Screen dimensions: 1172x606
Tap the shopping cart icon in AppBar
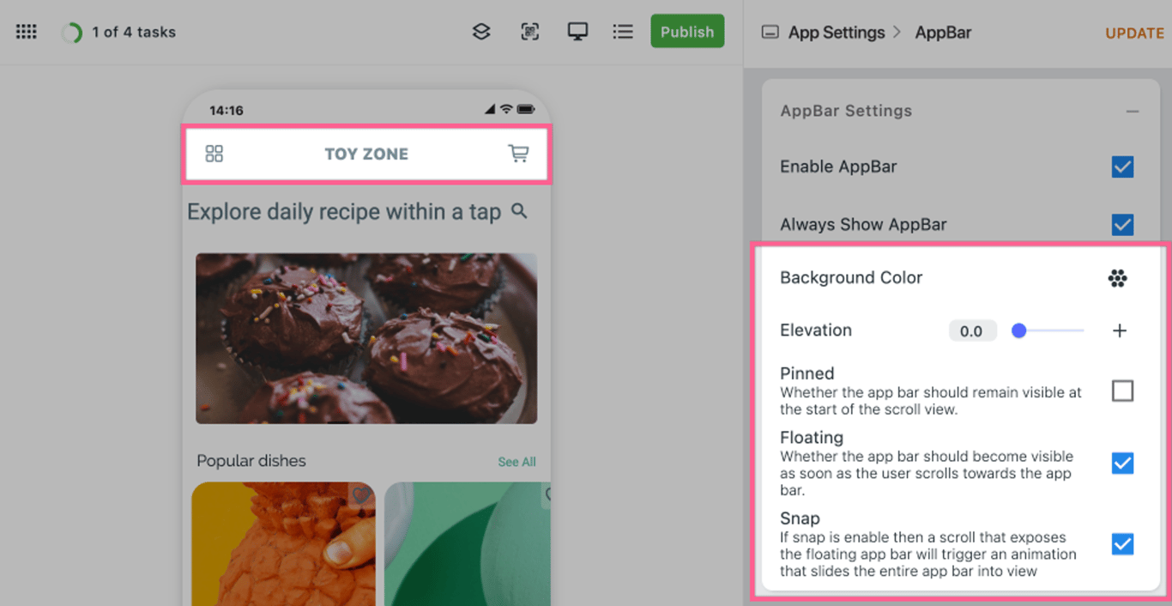coord(518,154)
